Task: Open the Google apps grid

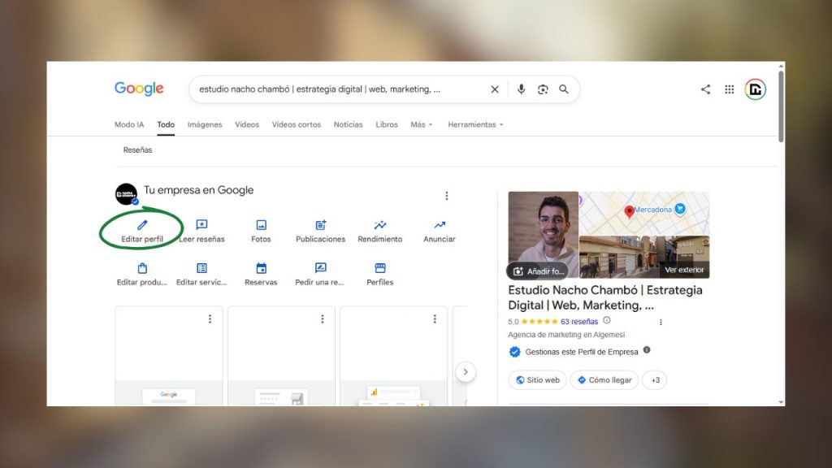Action: 730,89
